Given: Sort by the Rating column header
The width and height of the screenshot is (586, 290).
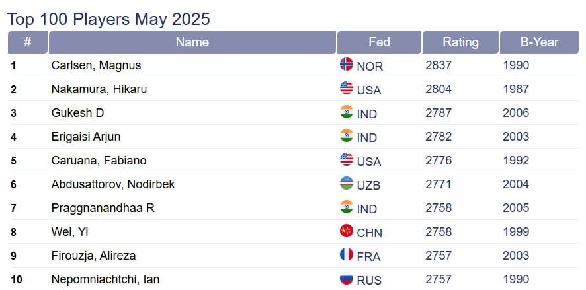Looking at the screenshot, I should point(460,42).
